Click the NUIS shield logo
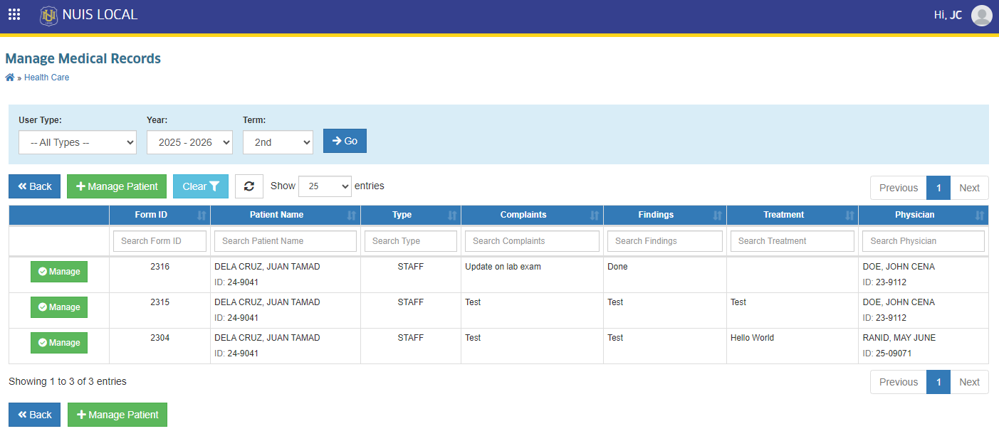This screenshot has width=999, height=441. pyautogui.click(x=49, y=15)
